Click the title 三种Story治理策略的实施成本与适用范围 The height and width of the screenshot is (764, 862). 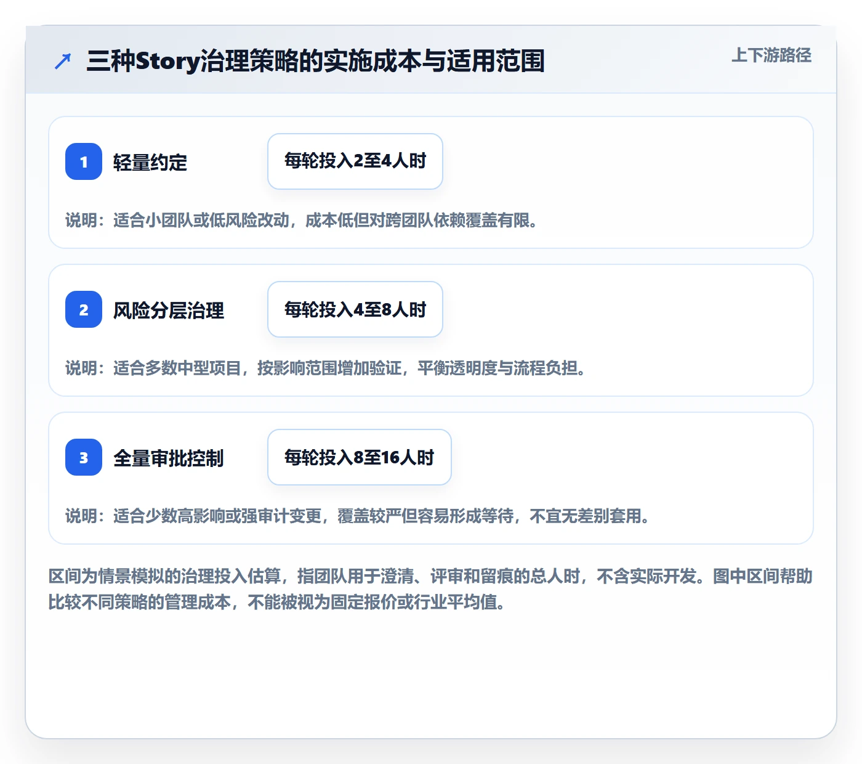point(316,61)
